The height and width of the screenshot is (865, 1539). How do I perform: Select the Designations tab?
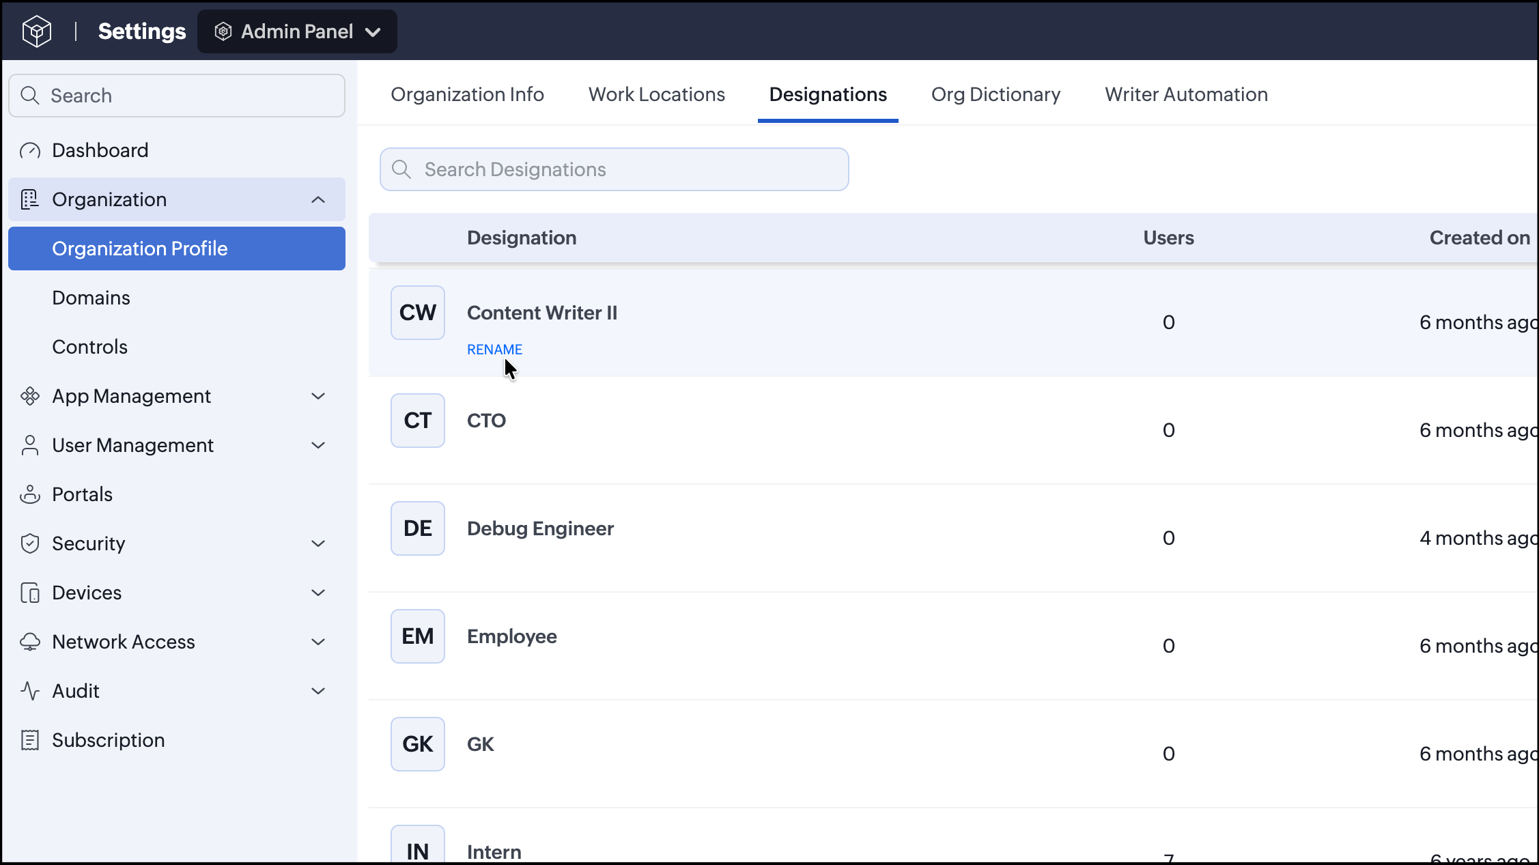[x=828, y=94]
